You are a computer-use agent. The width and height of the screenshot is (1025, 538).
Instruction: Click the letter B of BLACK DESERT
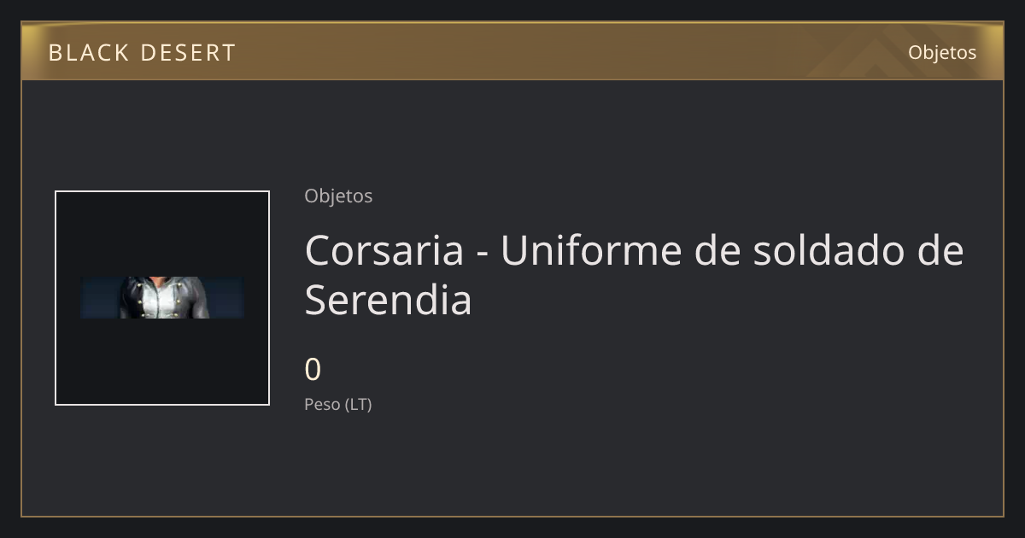pos(56,53)
